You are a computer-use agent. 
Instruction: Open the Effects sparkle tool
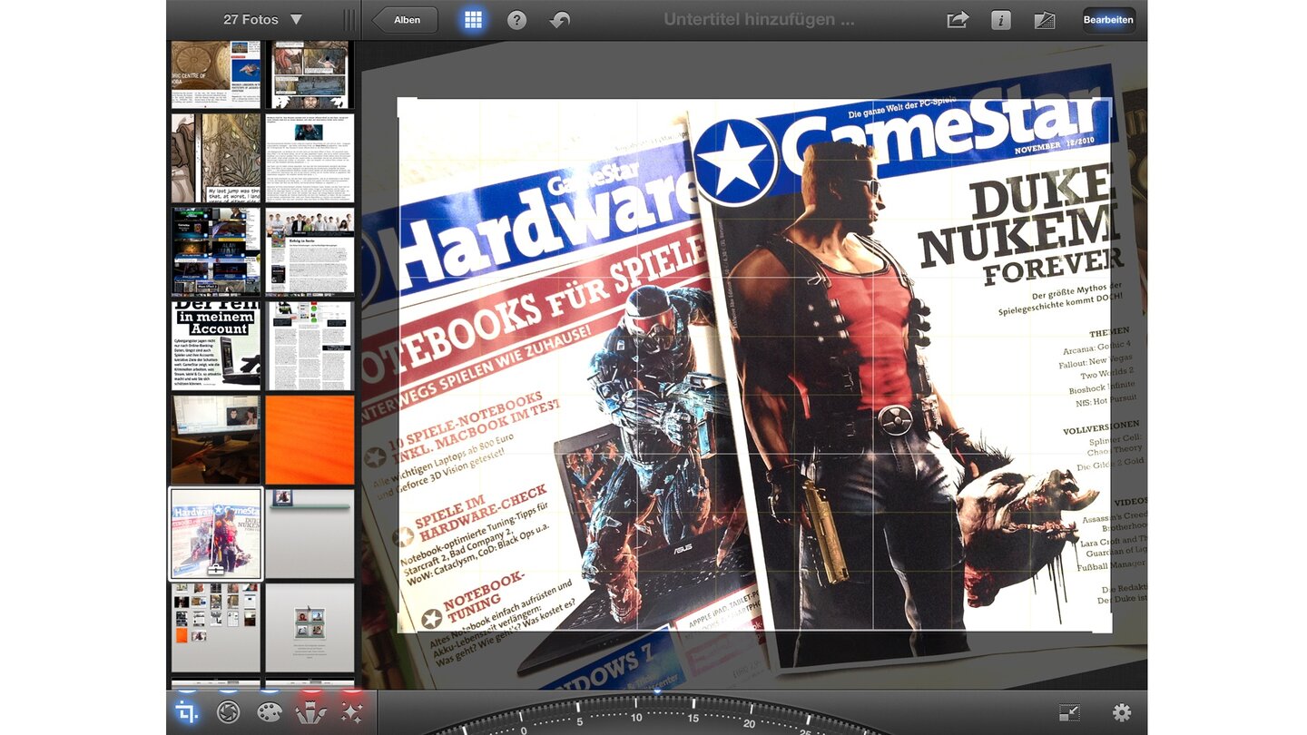coord(351,712)
